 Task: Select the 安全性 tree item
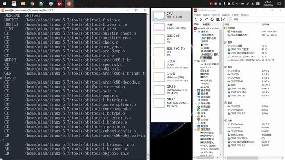click(x=203, y=120)
